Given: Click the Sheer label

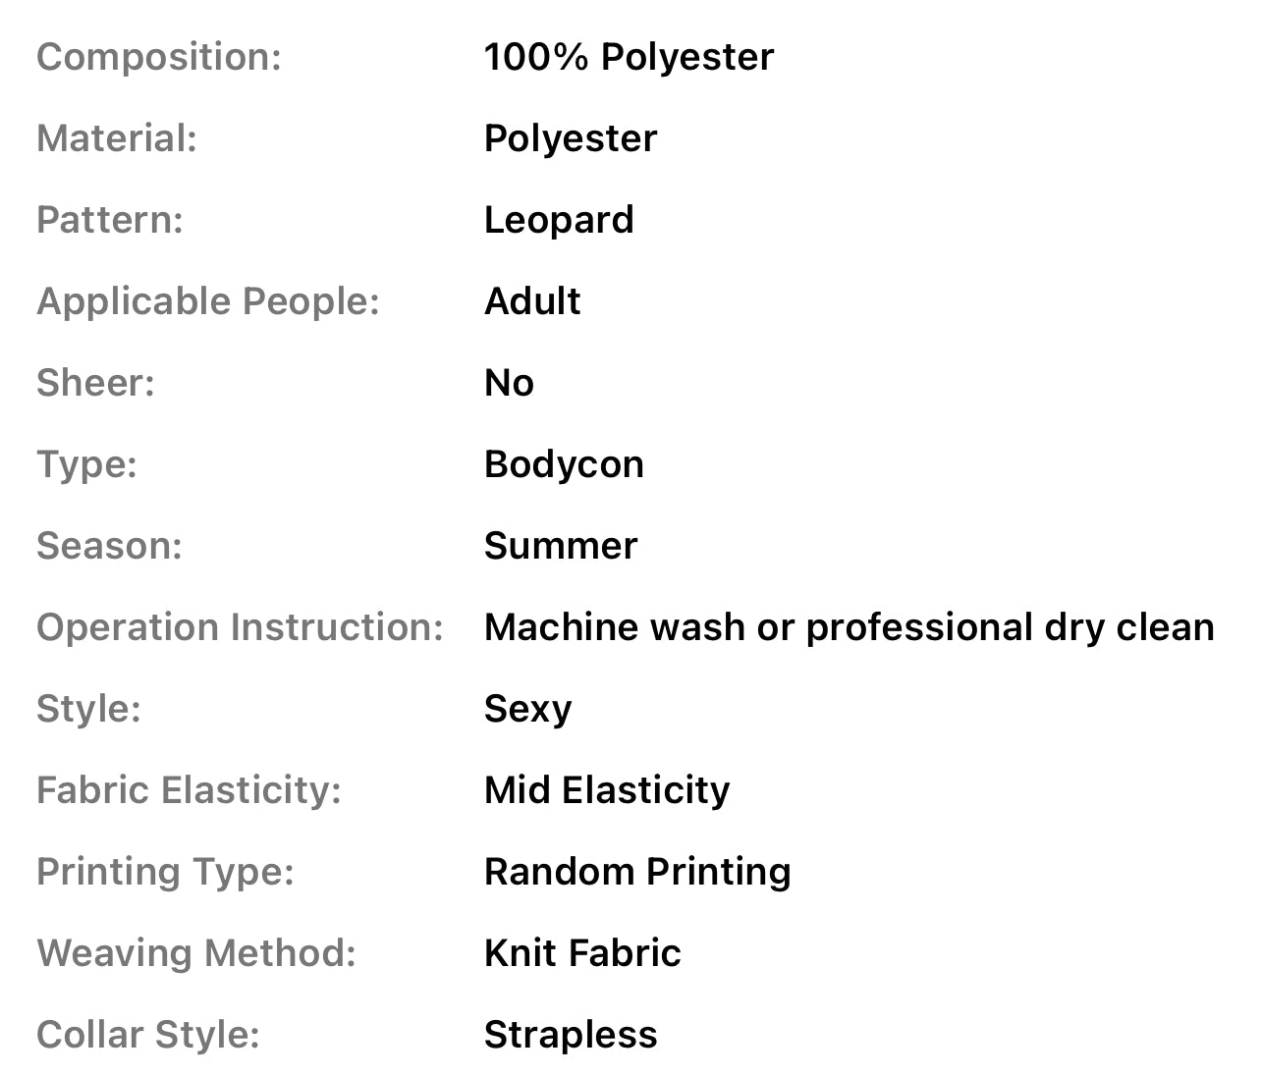Looking at the screenshot, I should [95, 383].
